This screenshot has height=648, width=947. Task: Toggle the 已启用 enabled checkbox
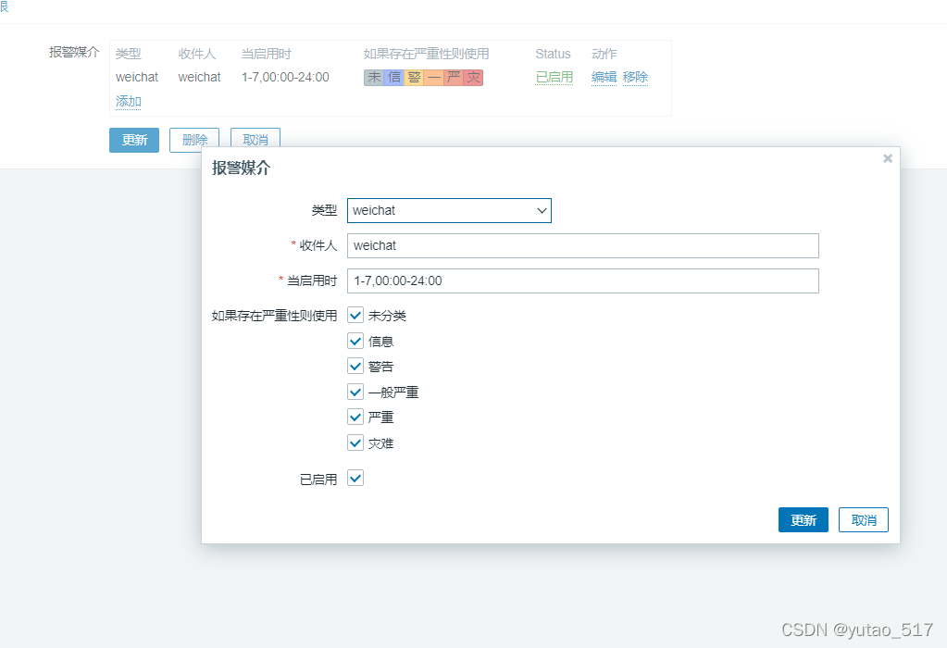pyautogui.click(x=355, y=479)
